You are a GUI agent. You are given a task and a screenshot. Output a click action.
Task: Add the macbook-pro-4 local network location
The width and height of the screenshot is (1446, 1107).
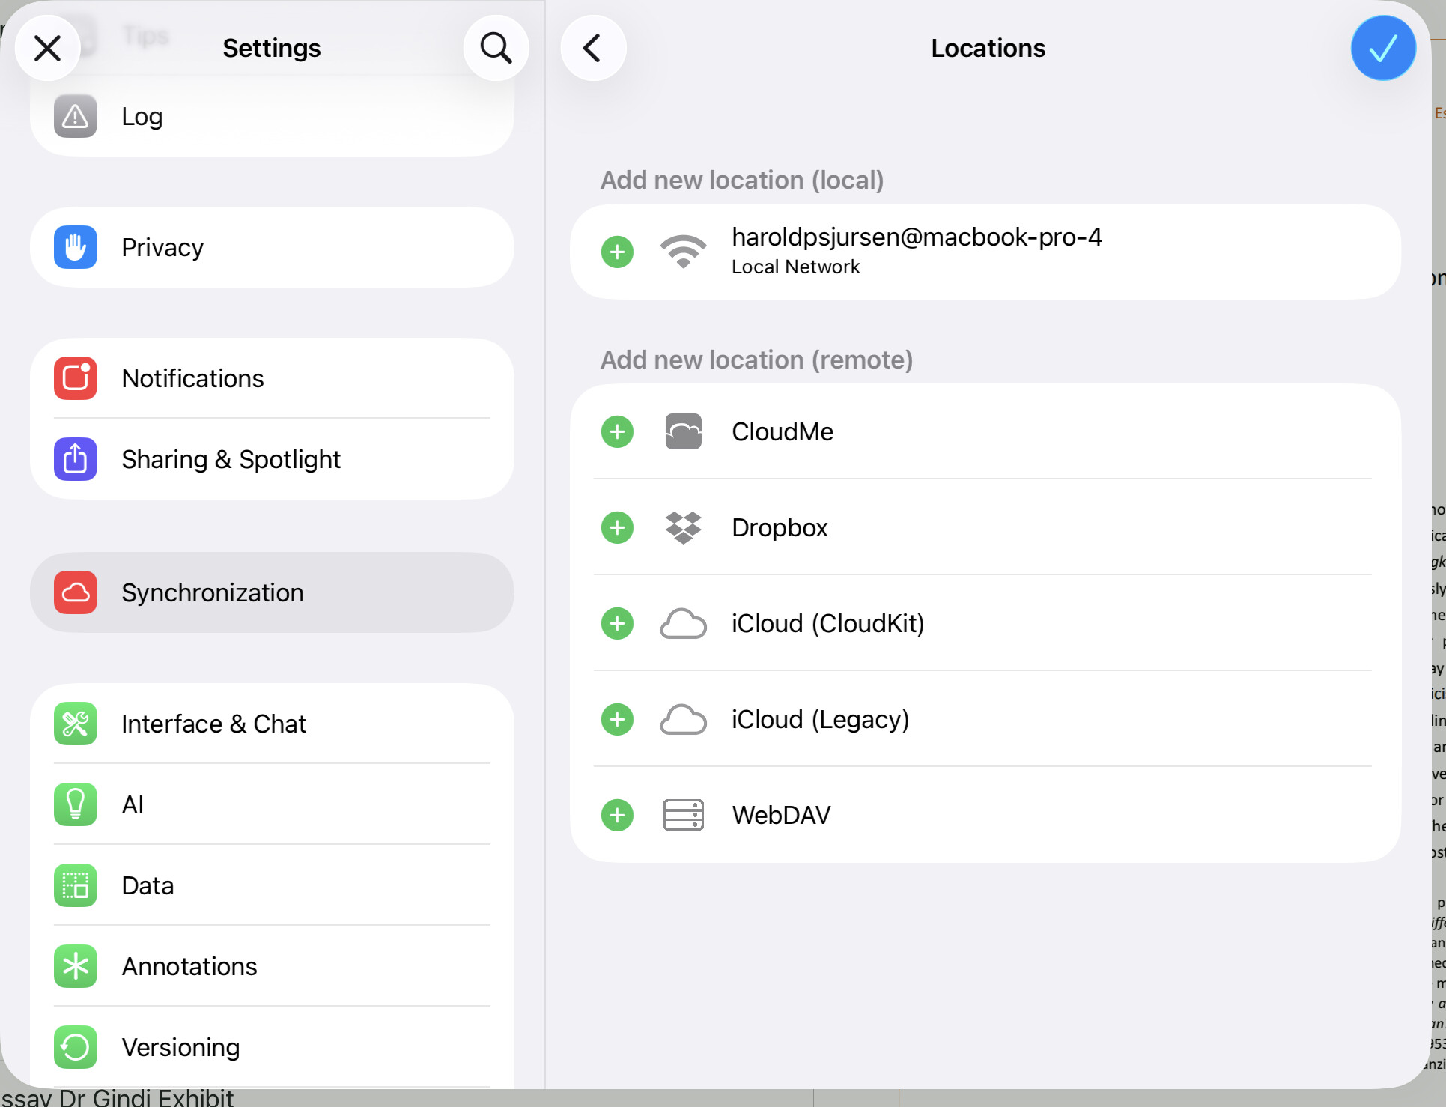pyautogui.click(x=618, y=252)
